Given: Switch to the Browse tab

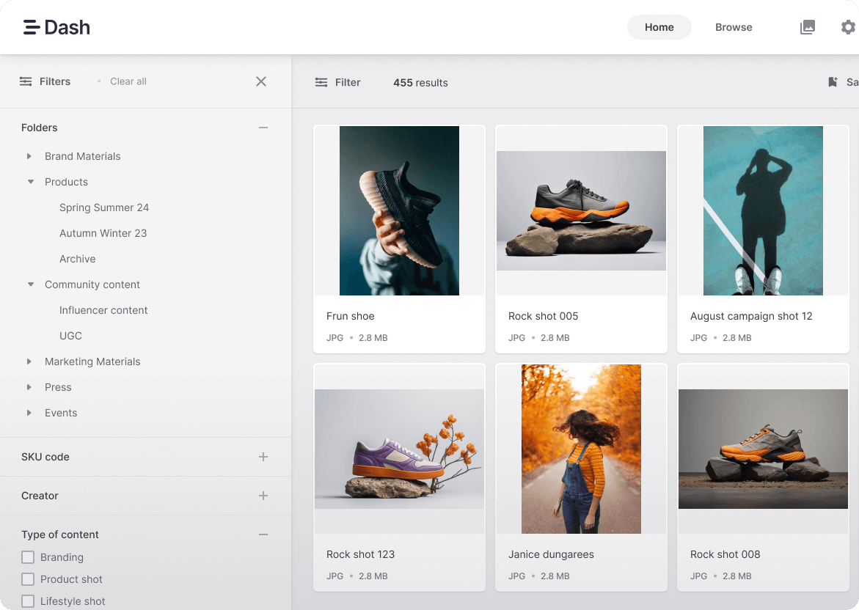Looking at the screenshot, I should pos(734,27).
